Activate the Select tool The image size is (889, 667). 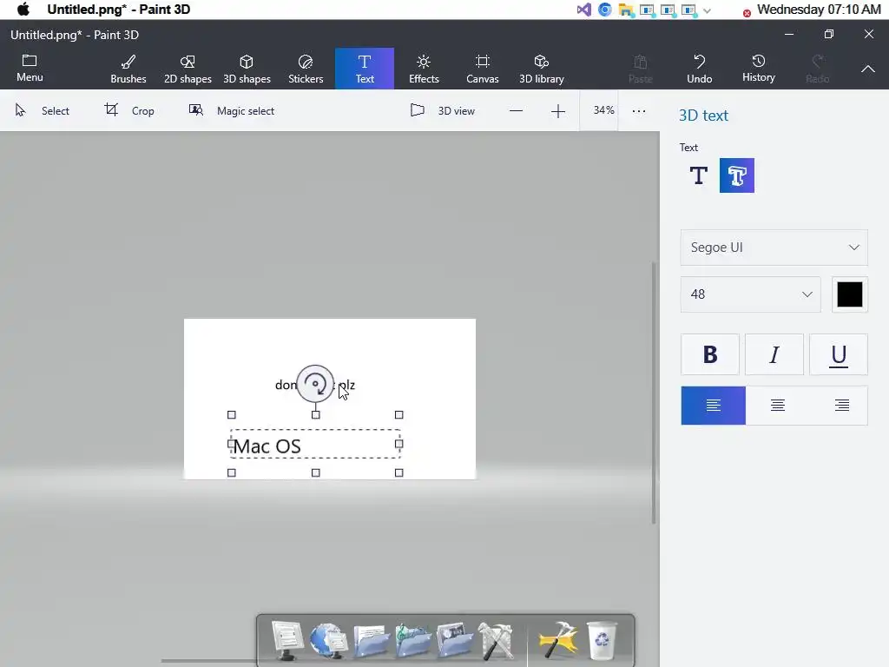[43, 110]
